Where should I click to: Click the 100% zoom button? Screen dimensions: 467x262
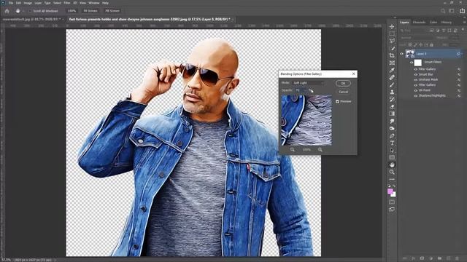pos(72,11)
